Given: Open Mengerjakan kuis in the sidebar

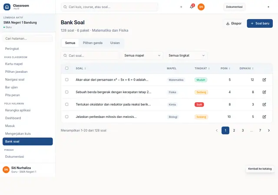Looking at the screenshot, I should click(x=27, y=133).
